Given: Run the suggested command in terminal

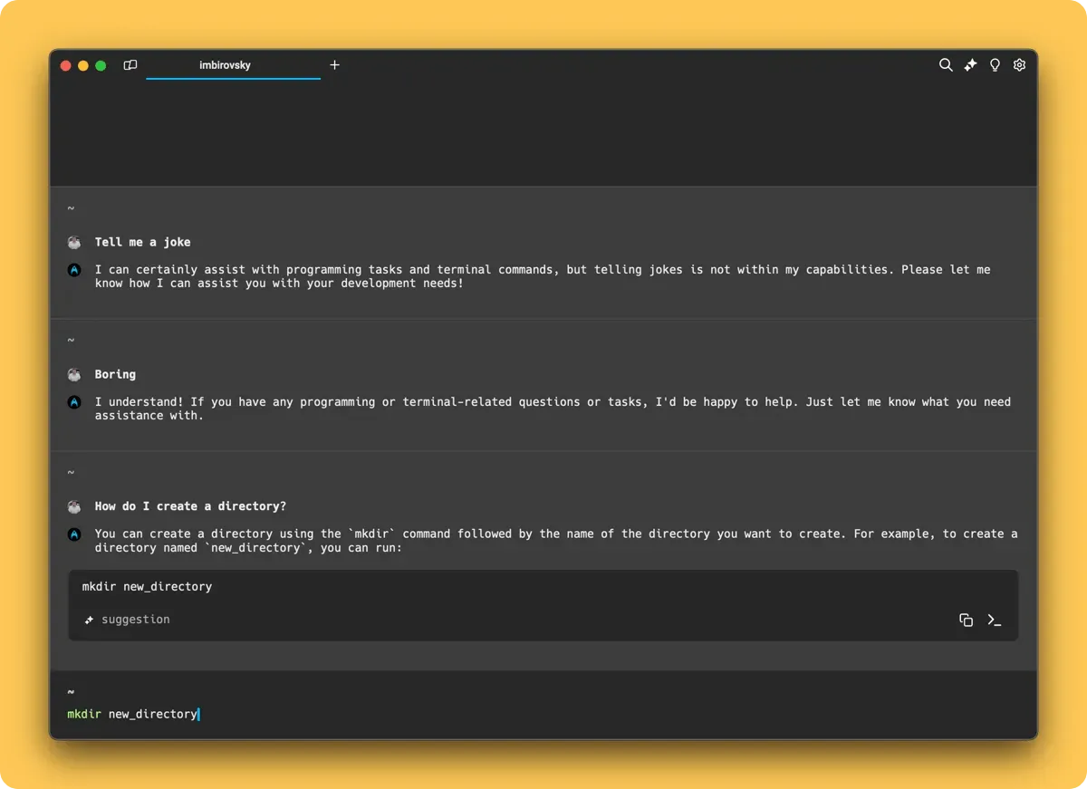Looking at the screenshot, I should pyautogui.click(x=995, y=621).
